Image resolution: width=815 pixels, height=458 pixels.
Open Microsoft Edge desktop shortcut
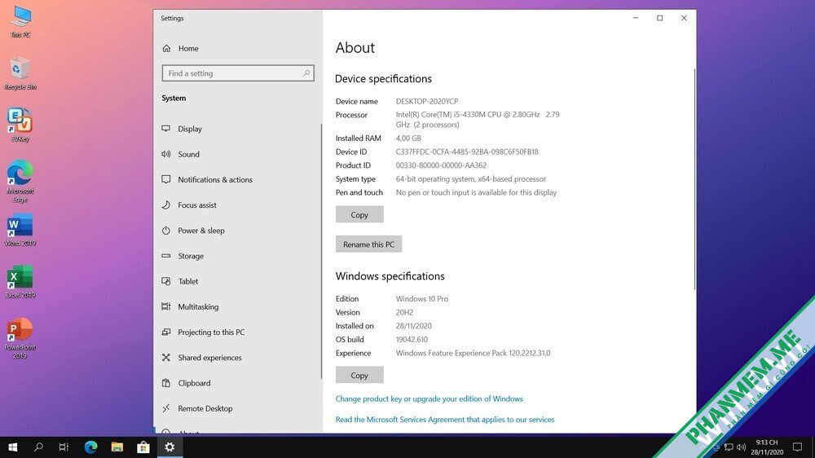[x=20, y=182]
